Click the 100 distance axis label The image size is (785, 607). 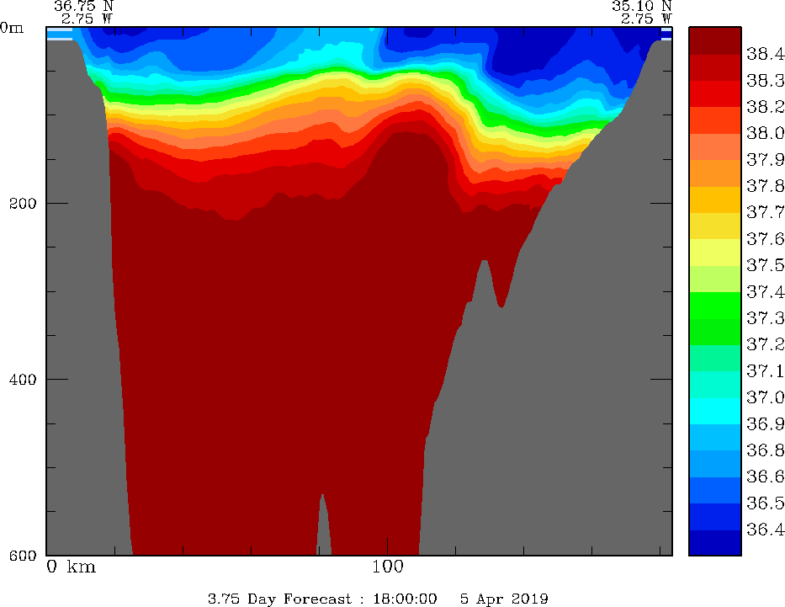pos(388,567)
